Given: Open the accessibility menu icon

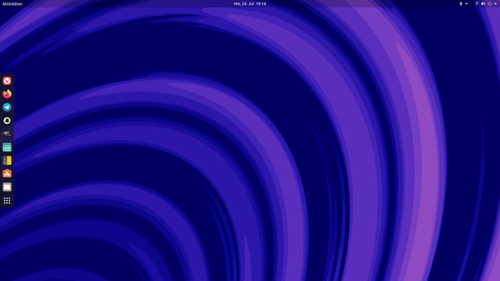Looking at the screenshot, I should point(461,4).
